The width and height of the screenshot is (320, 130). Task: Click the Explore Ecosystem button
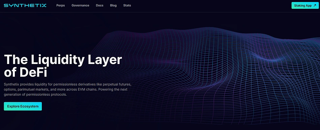coord(23,106)
